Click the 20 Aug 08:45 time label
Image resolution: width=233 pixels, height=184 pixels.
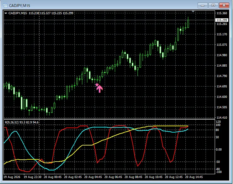(x=133, y=177)
